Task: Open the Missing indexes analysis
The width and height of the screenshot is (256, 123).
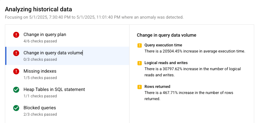Action: click(40, 71)
